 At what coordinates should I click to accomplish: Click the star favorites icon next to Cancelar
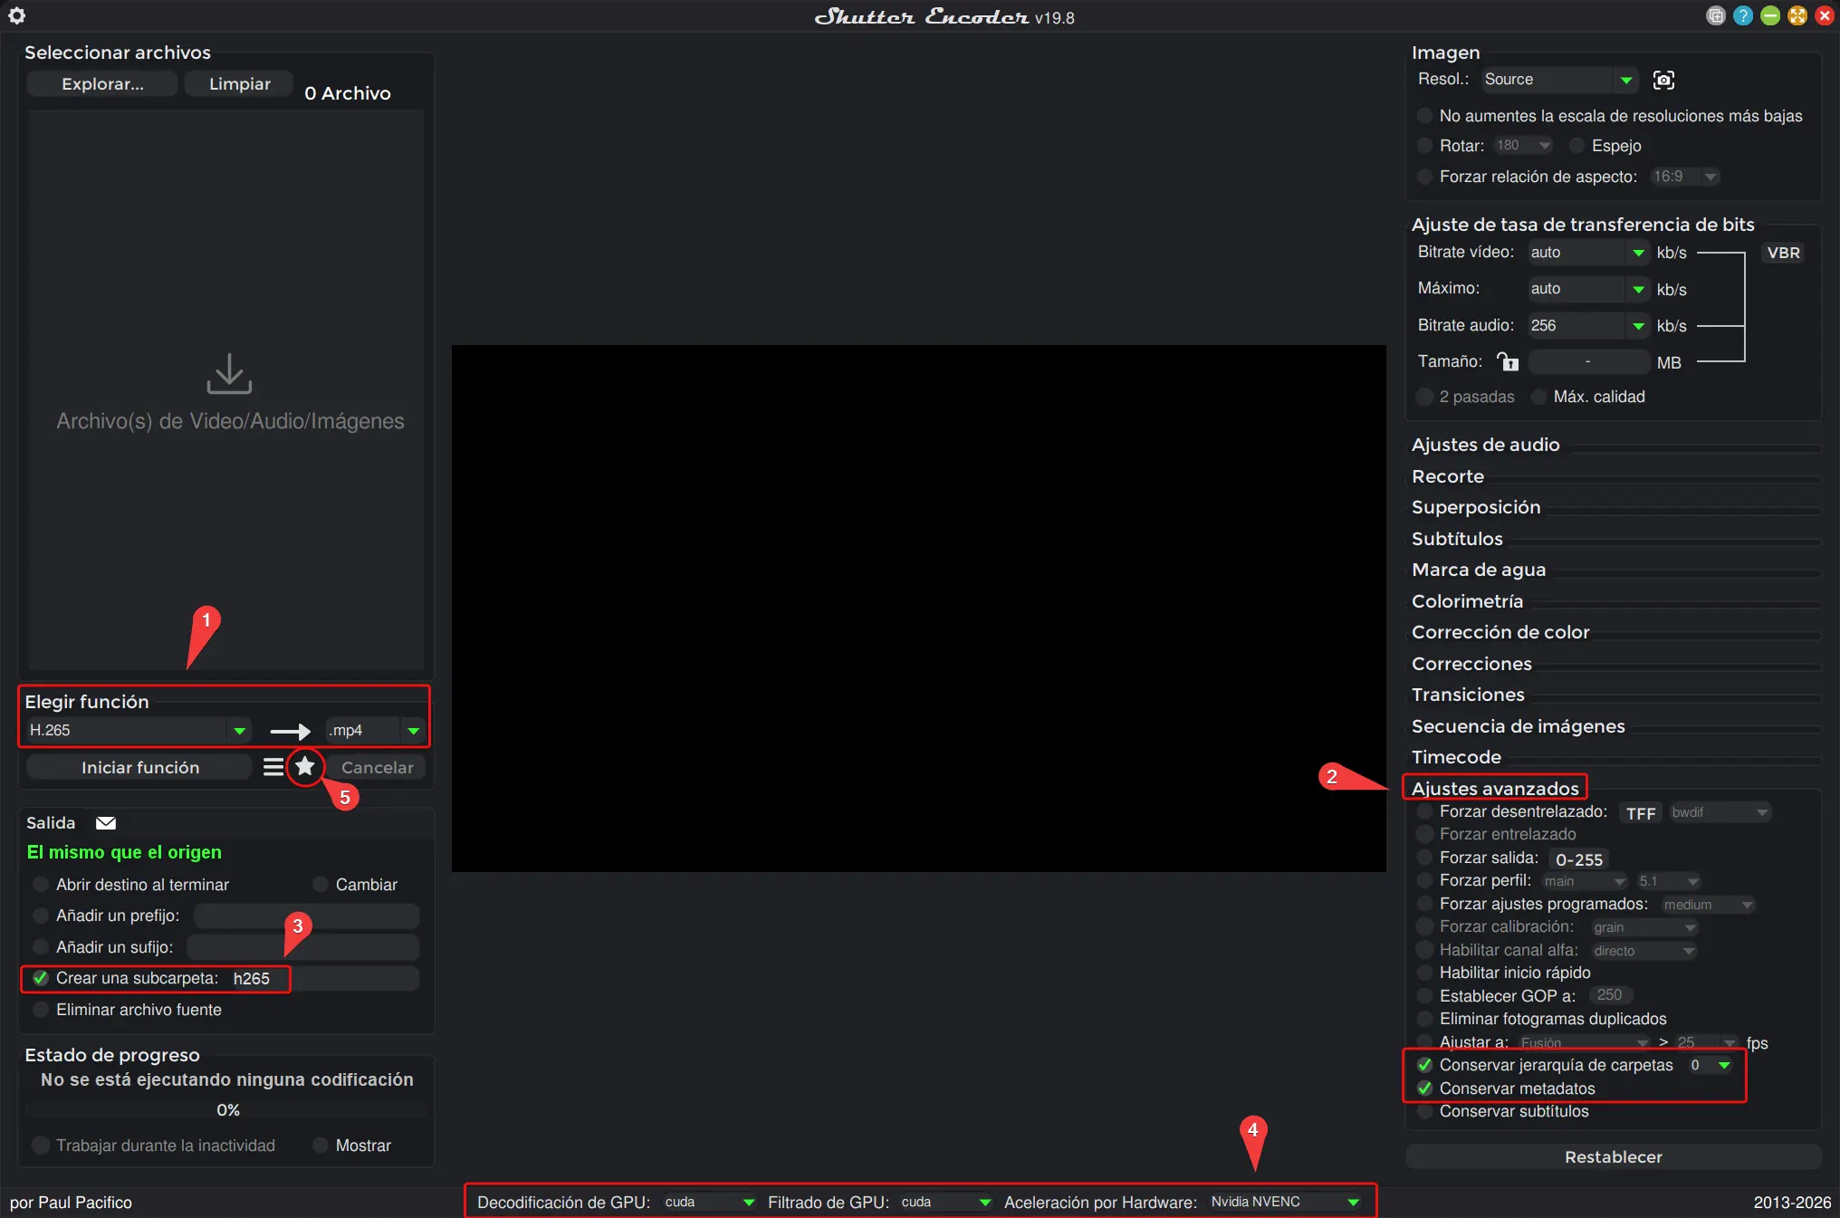click(304, 767)
